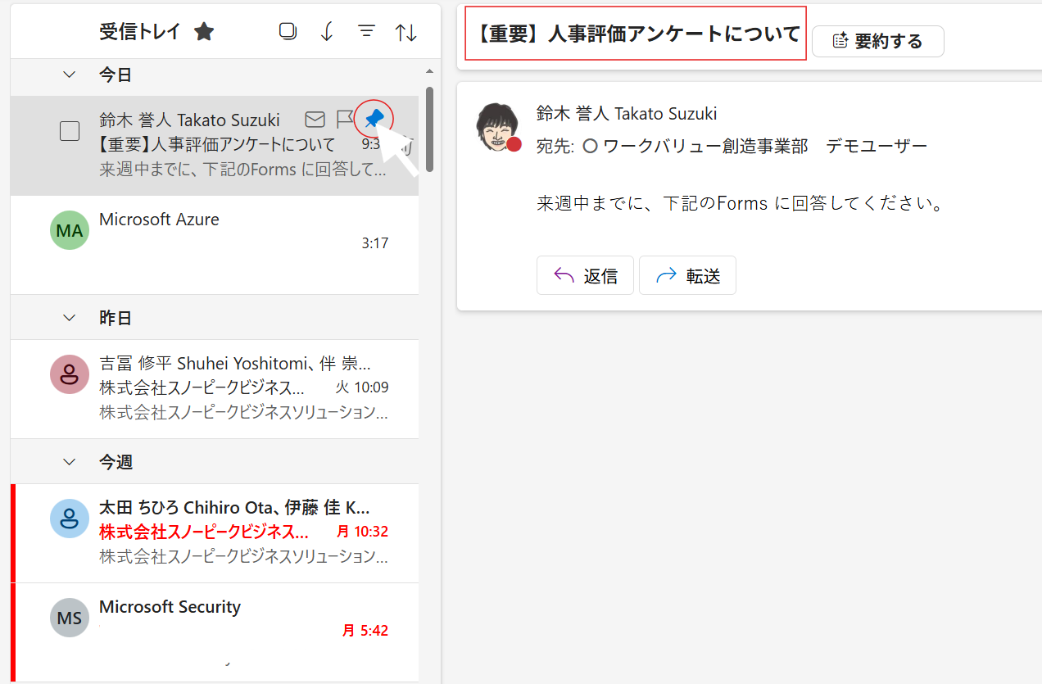1042x684 pixels.
Task: Click the down arrow jump icon
Action: (x=327, y=32)
